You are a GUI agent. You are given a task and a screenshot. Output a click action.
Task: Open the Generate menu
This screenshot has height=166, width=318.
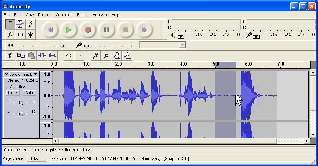pyautogui.click(x=64, y=15)
